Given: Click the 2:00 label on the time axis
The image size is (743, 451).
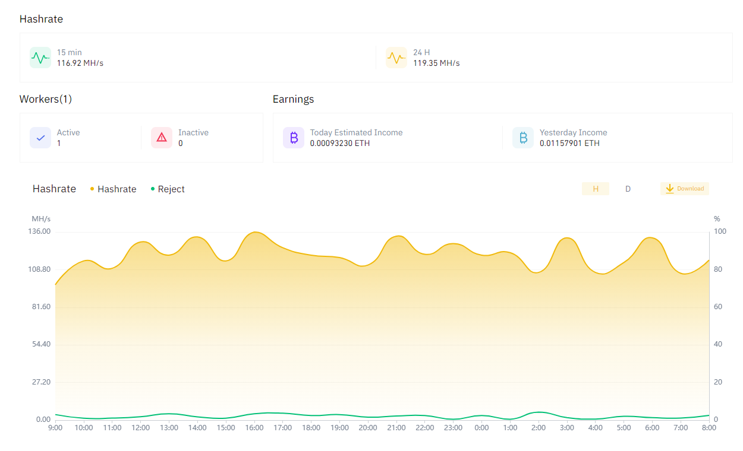Looking at the screenshot, I should pos(539,428).
